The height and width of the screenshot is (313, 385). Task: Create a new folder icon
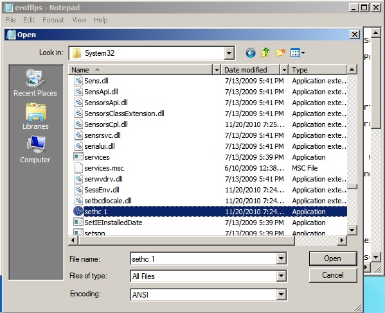[x=280, y=53]
